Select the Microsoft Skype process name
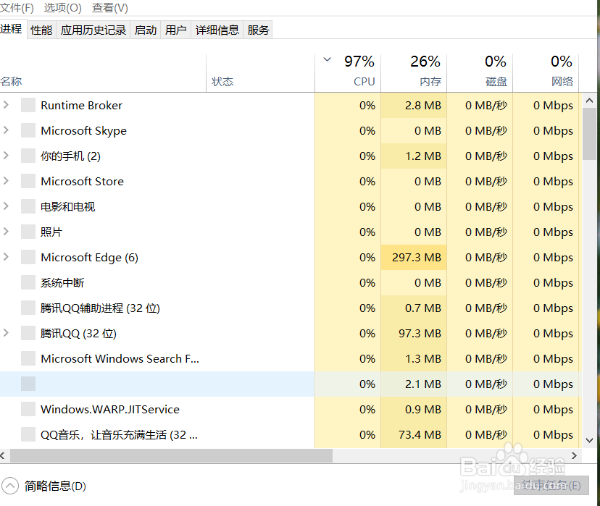Viewport: 600px width, 506px height. coord(84,131)
